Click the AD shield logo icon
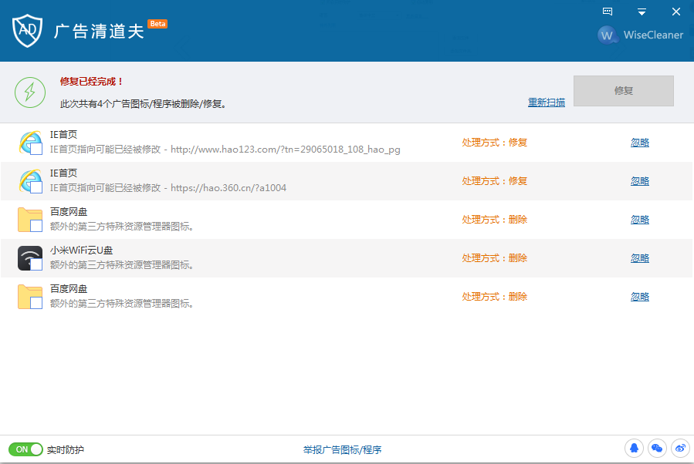Image resolution: width=694 pixels, height=464 pixels. (x=28, y=31)
